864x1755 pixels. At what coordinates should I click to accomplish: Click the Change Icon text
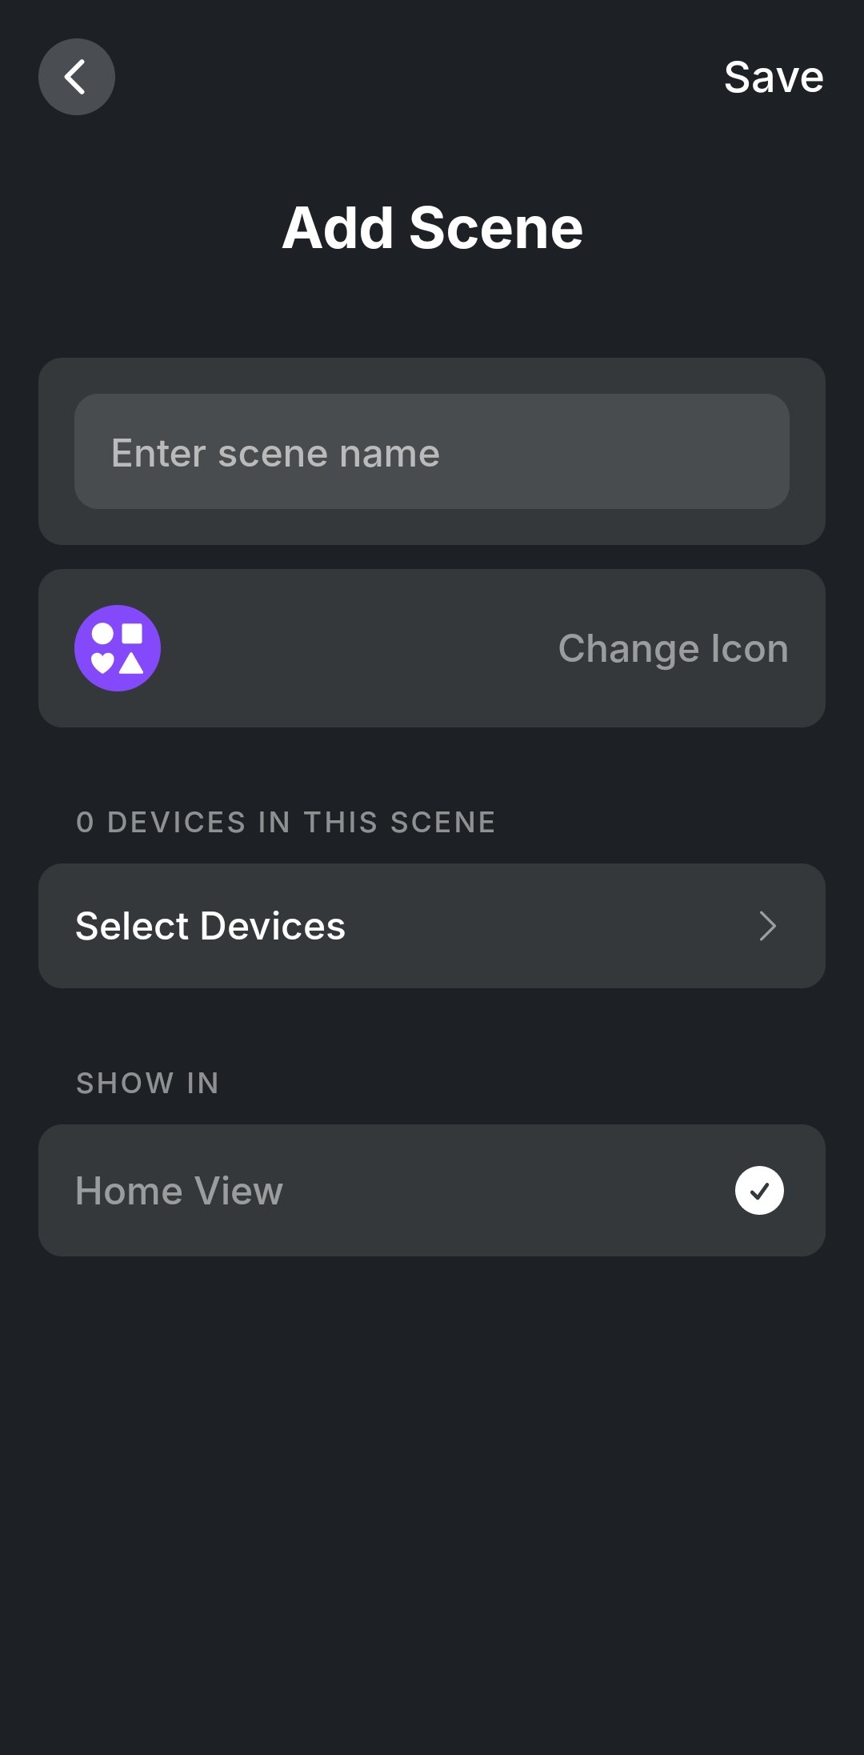tap(673, 648)
